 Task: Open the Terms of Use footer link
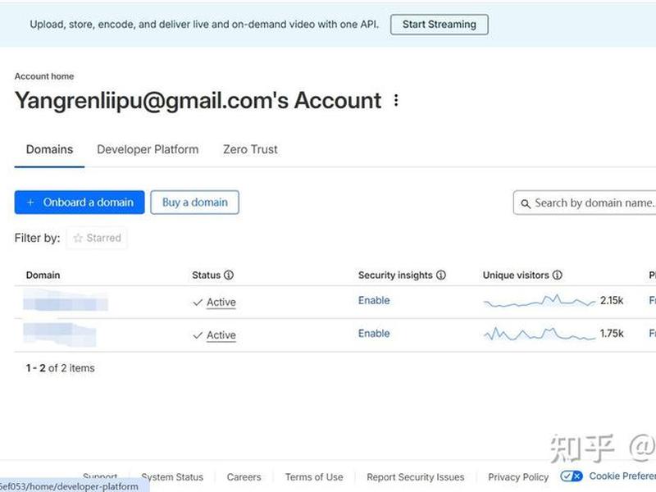tap(314, 477)
